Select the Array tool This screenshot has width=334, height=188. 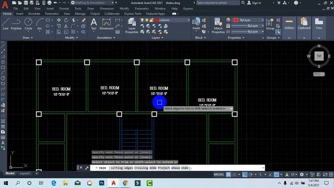[x=73, y=32]
